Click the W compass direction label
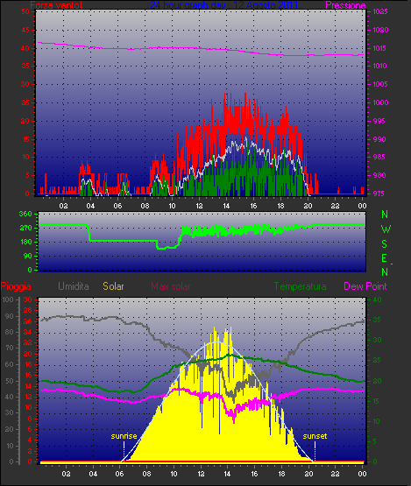Screen dimensions: 411x486 coord(386,229)
